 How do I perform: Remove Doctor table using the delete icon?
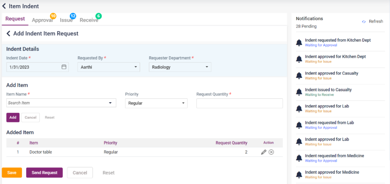[271, 152]
